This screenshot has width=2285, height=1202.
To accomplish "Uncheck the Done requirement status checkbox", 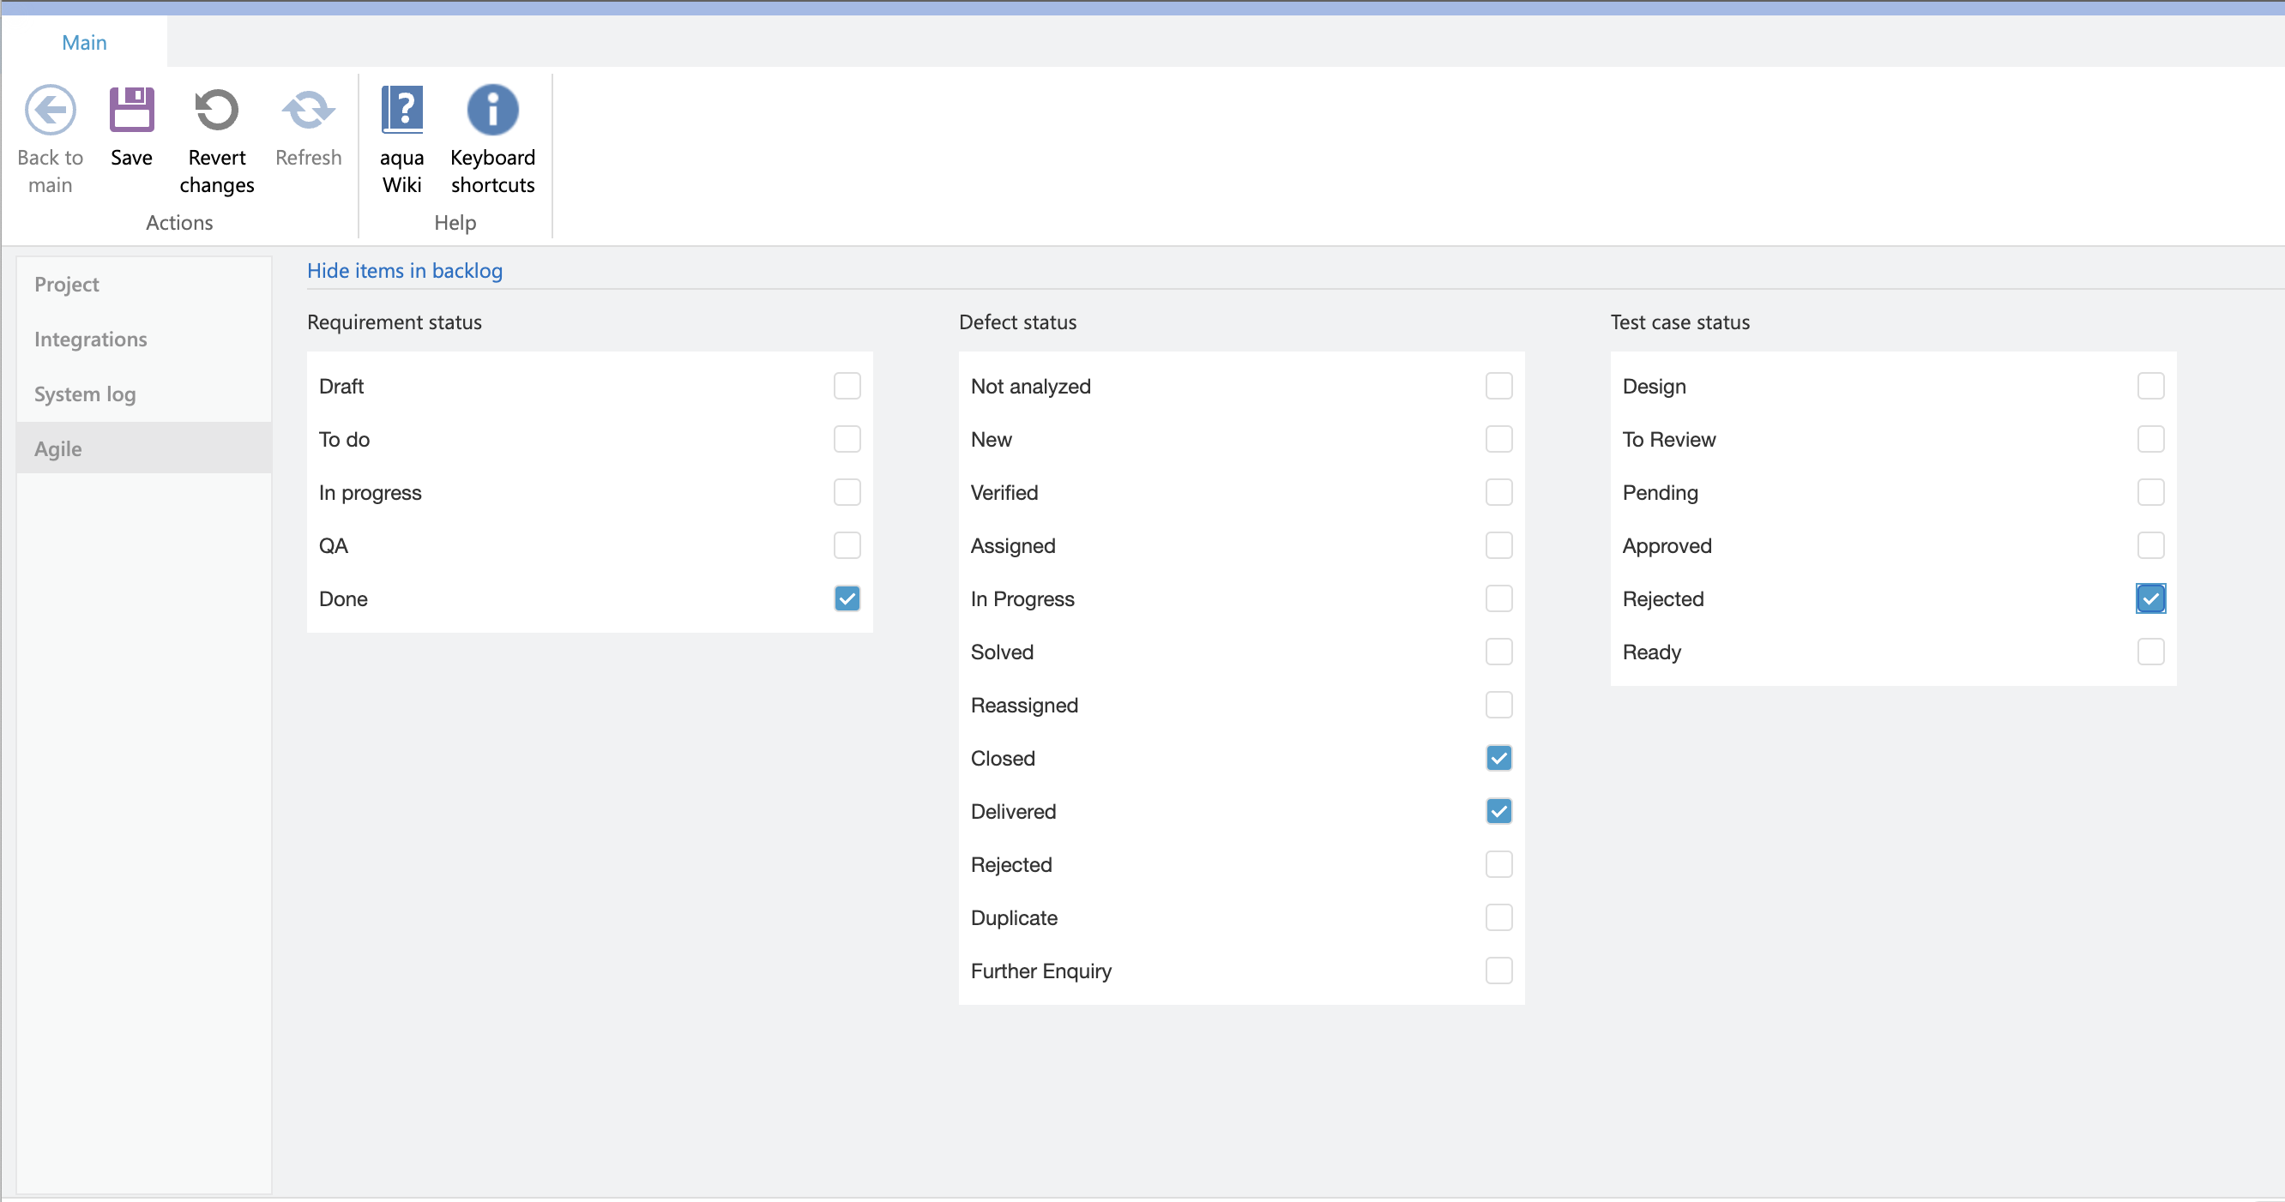I will pyautogui.click(x=847, y=598).
